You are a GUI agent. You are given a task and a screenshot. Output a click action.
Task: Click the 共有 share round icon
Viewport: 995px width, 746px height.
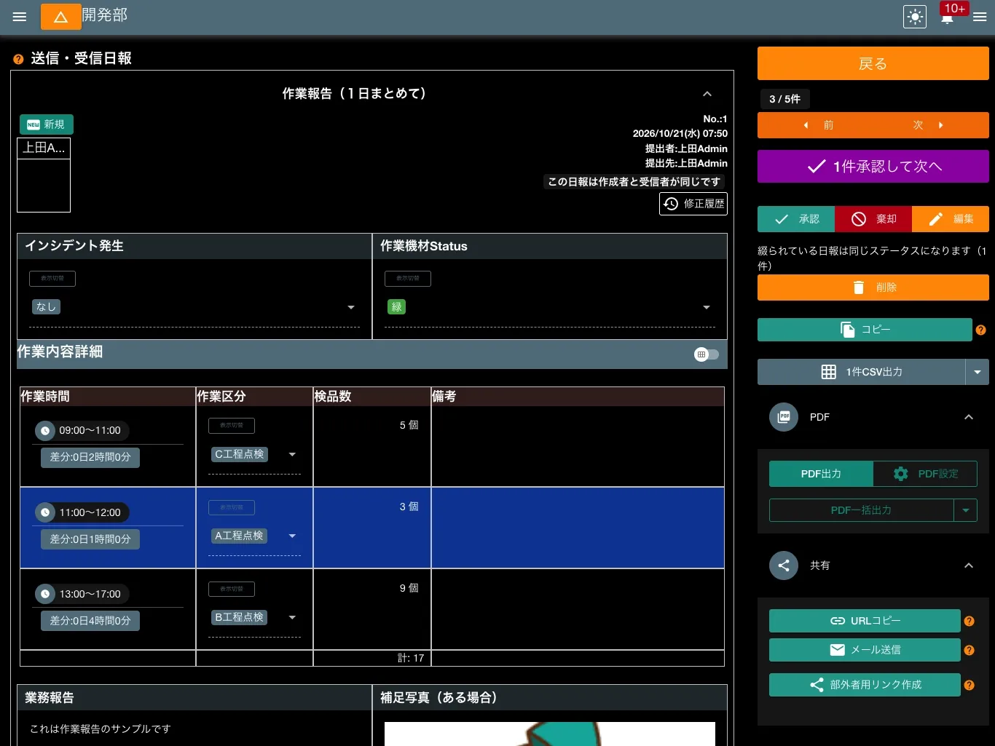(x=784, y=566)
